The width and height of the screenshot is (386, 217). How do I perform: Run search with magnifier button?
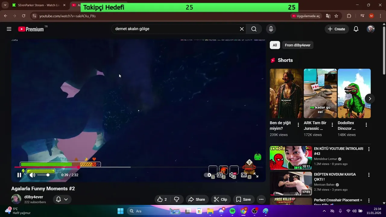tap(254, 29)
